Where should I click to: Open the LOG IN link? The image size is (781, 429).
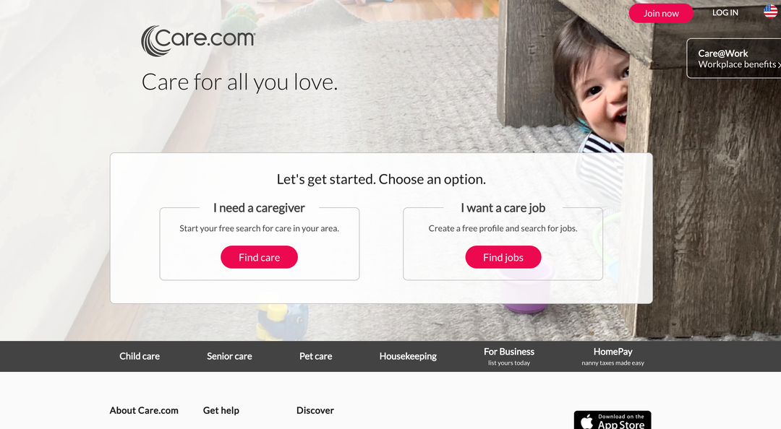[725, 13]
